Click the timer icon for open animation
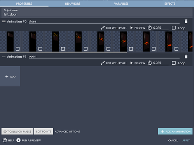The height and width of the screenshot is (145, 194). click(x=150, y=63)
